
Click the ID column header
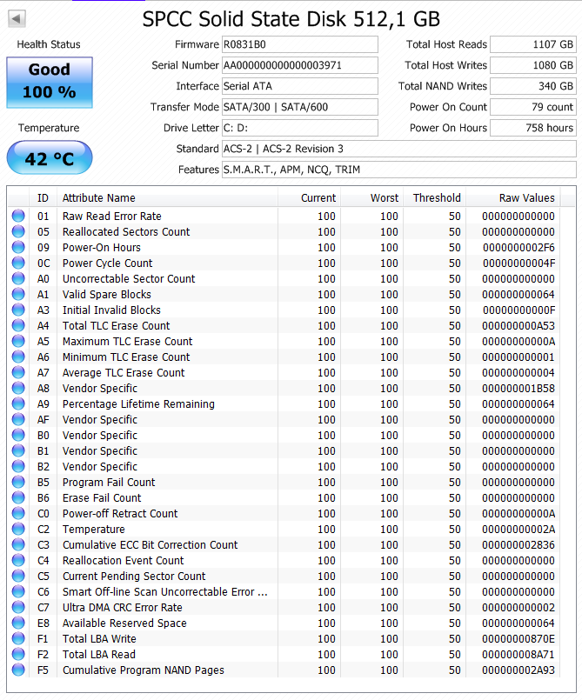click(x=43, y=197)
